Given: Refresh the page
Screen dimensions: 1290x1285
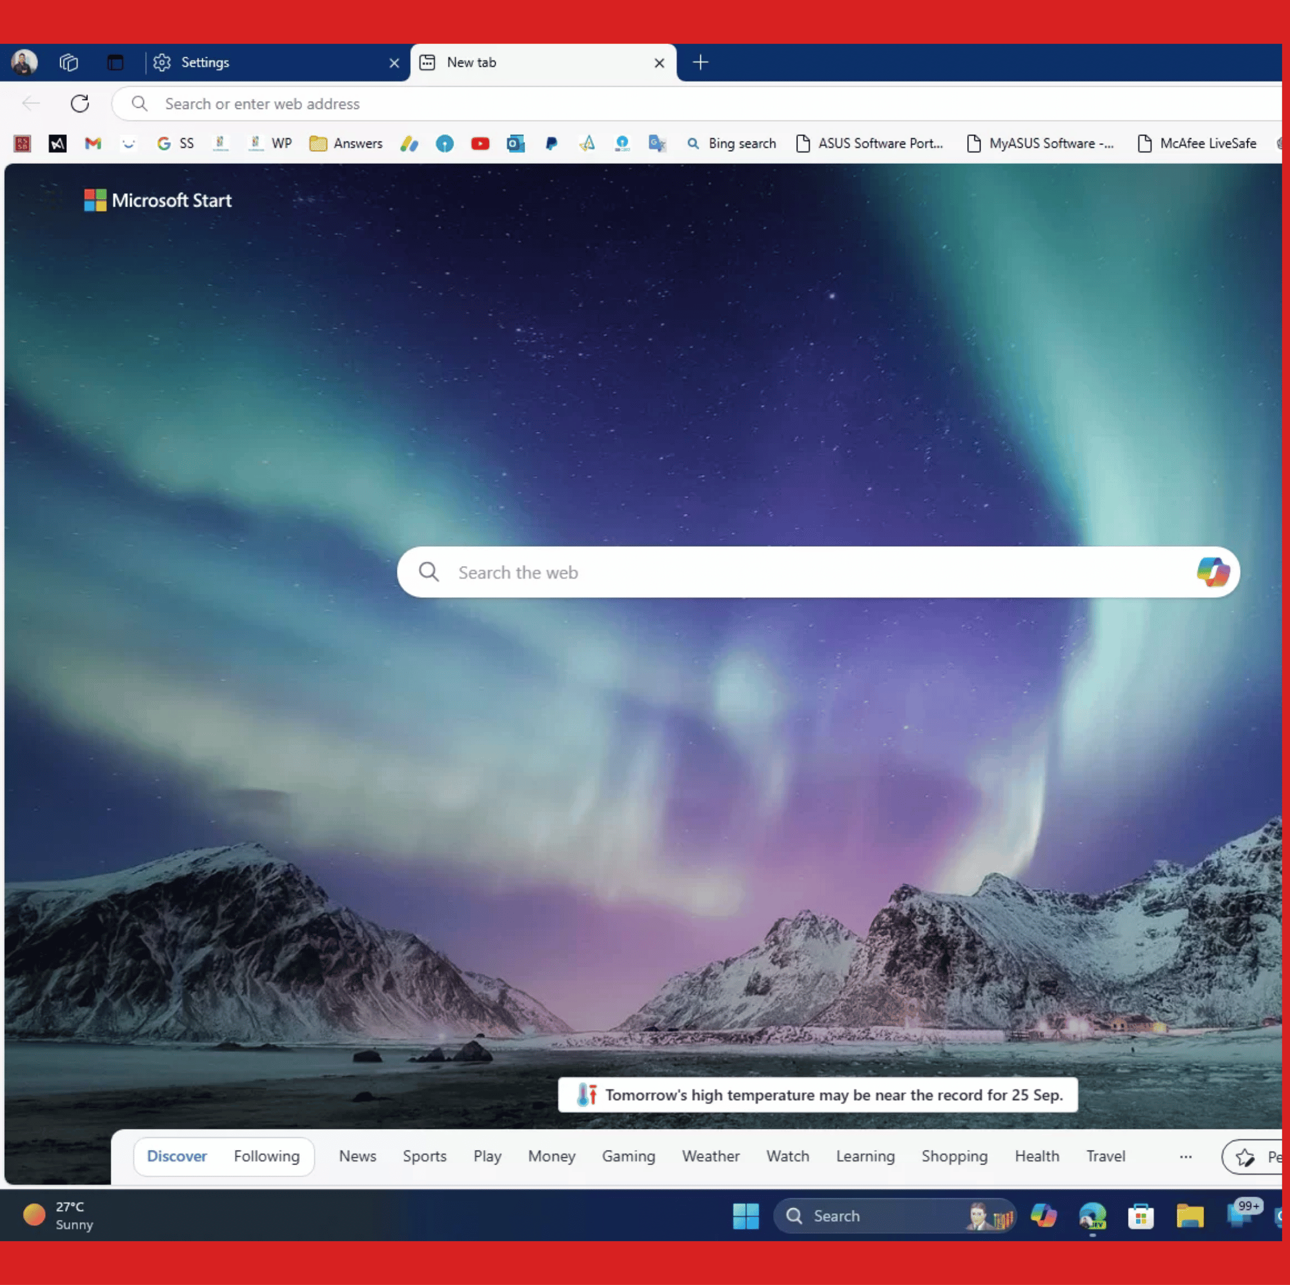Looking at the screenshot, I should coord(80,104).
